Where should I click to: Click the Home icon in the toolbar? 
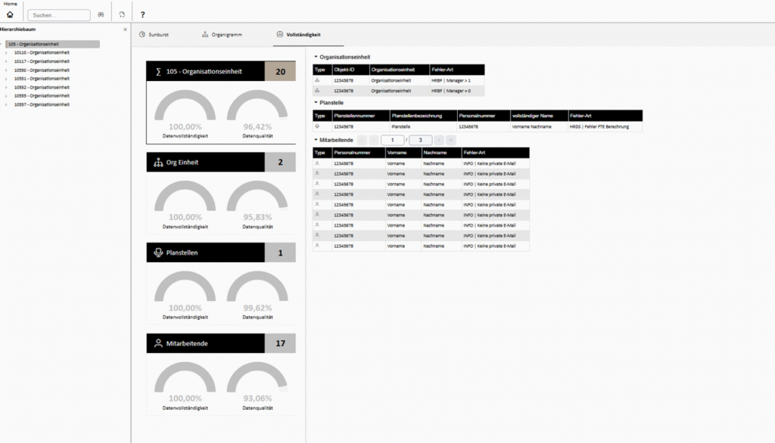10,14
